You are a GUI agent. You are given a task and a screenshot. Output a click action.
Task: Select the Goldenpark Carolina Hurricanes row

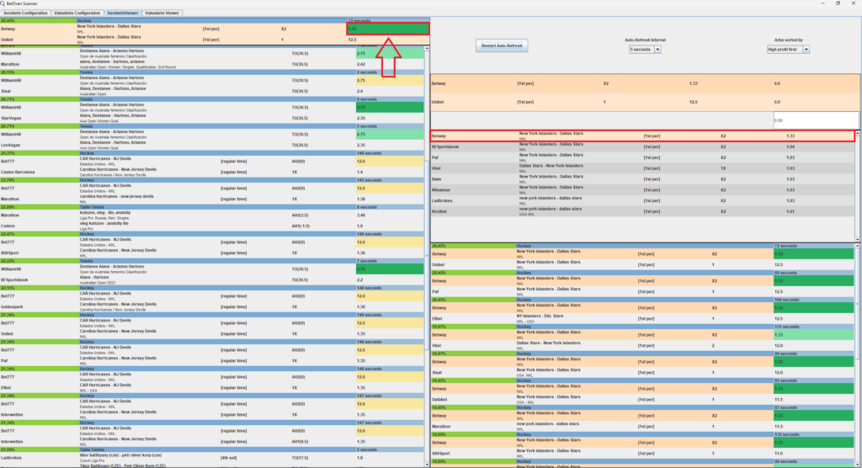[x=212, y=307]
